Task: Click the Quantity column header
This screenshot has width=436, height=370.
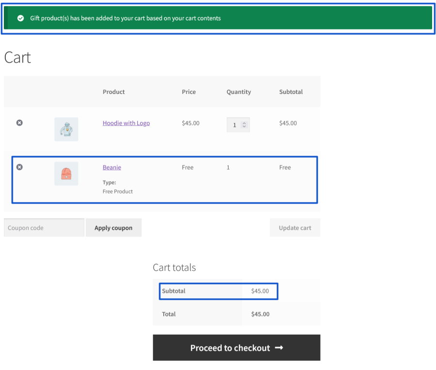Action: pos(238,92)
